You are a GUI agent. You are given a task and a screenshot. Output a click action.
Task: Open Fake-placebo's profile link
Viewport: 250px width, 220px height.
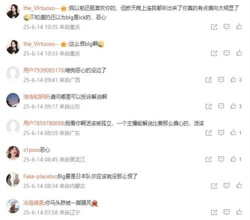tap(40, 176)
